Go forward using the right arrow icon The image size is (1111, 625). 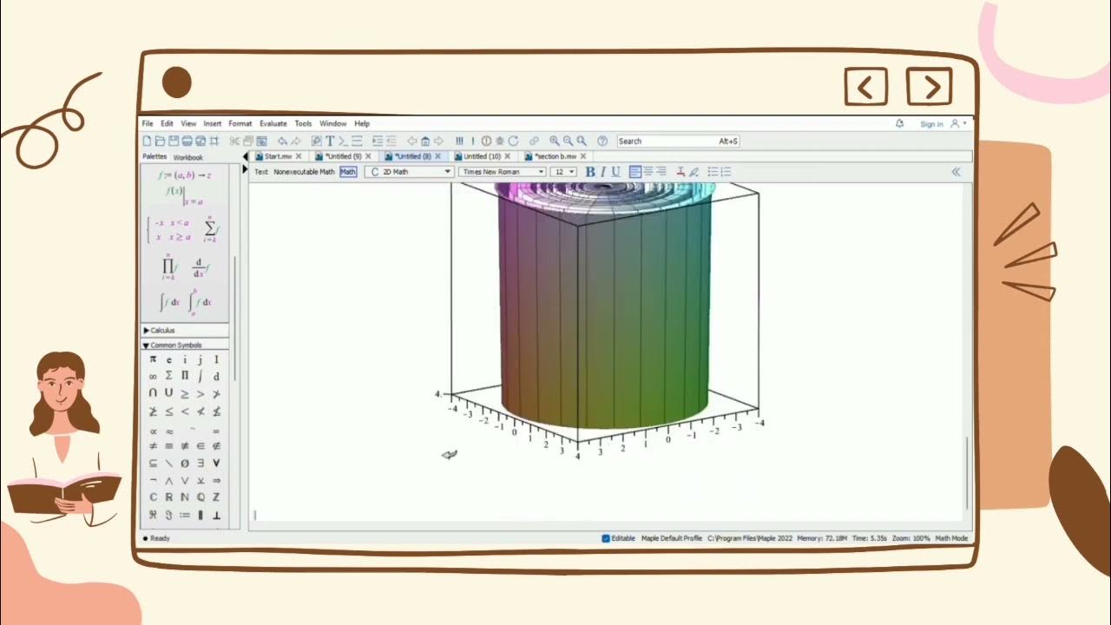pyautogui.click(x=438, y=141)
